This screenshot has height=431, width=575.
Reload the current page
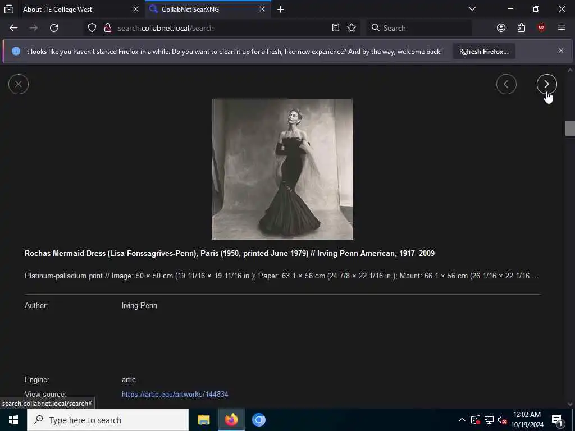[54, 28]
